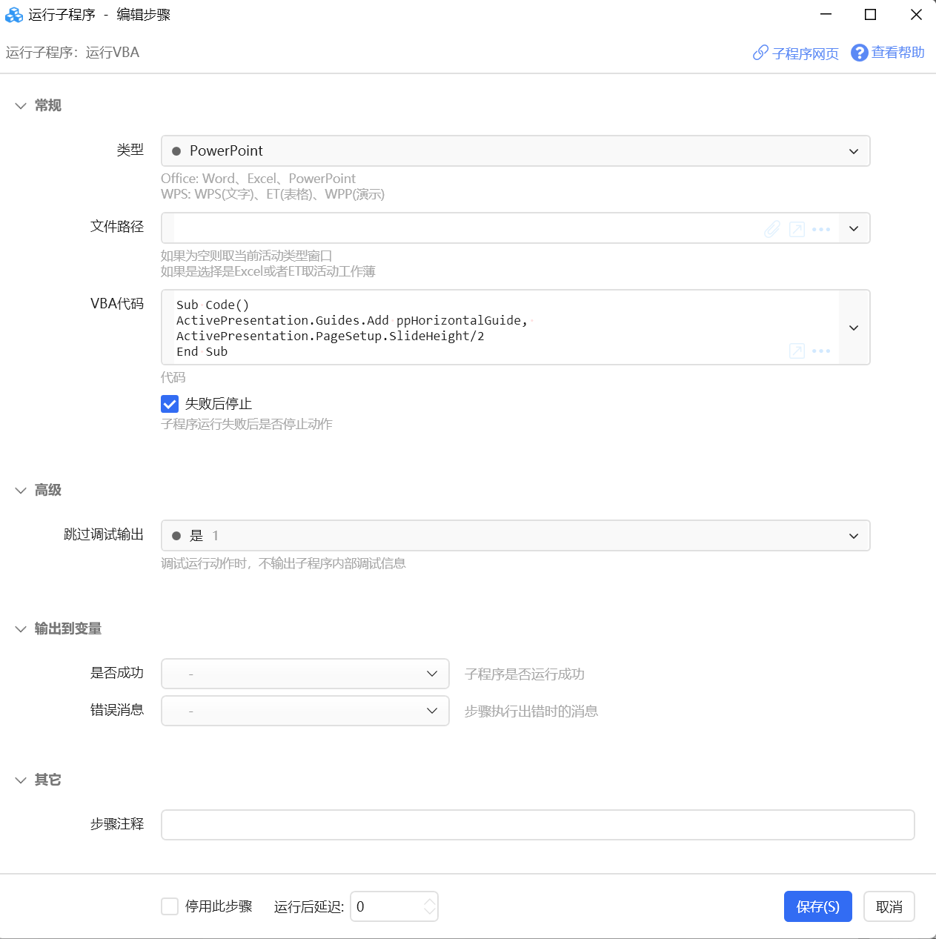The image size is (936, 939).
Task: Click the 子程序是否运行成功 description text
Action: point(525,674)
